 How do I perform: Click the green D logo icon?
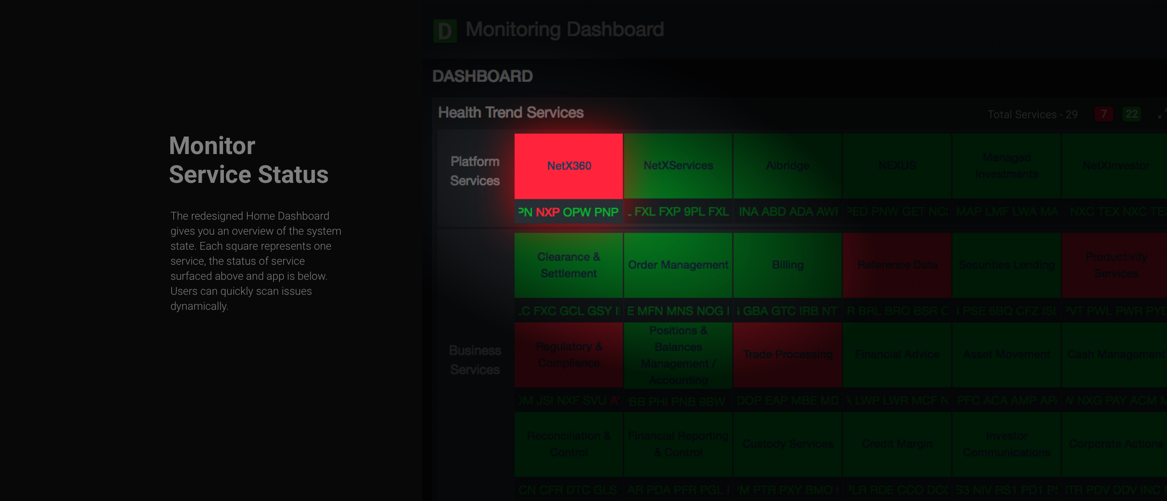coord(445,31)
